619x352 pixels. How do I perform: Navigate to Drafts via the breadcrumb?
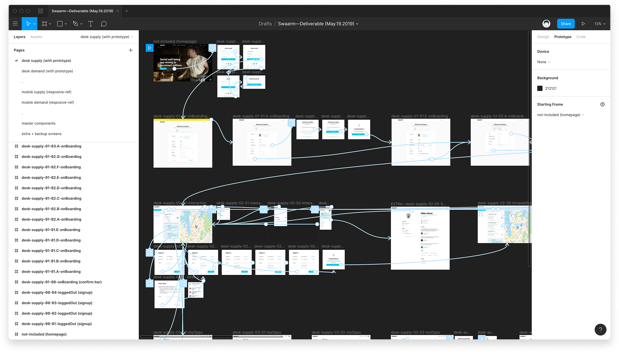[x=265, y=24]
